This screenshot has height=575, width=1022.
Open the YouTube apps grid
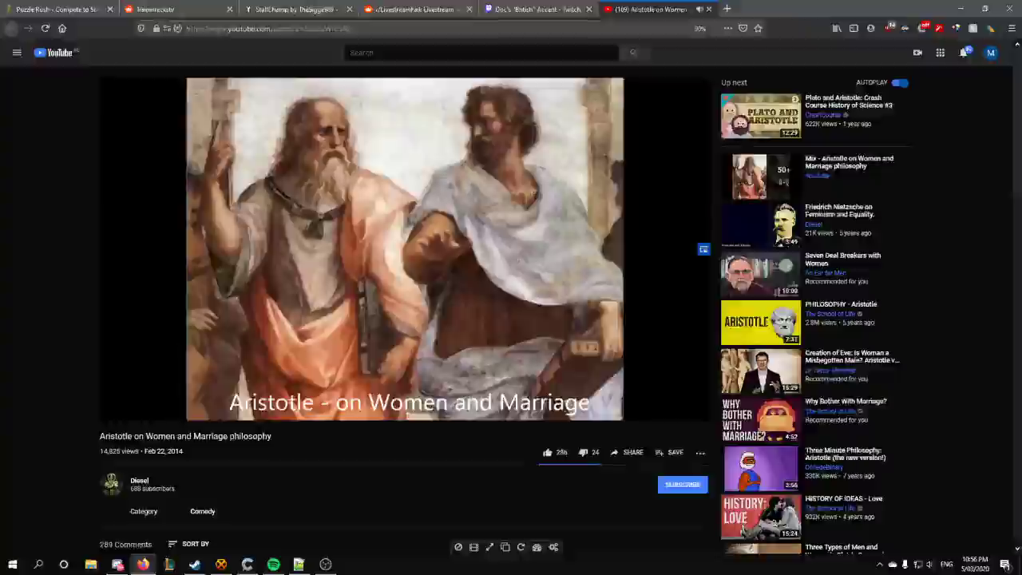point(941,53)
